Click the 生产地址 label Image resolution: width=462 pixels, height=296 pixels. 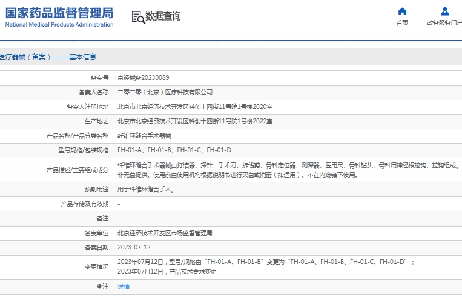click(97, 121)
